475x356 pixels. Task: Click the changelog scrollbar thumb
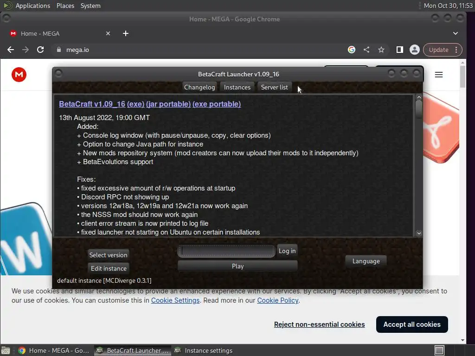click(419, 109)
